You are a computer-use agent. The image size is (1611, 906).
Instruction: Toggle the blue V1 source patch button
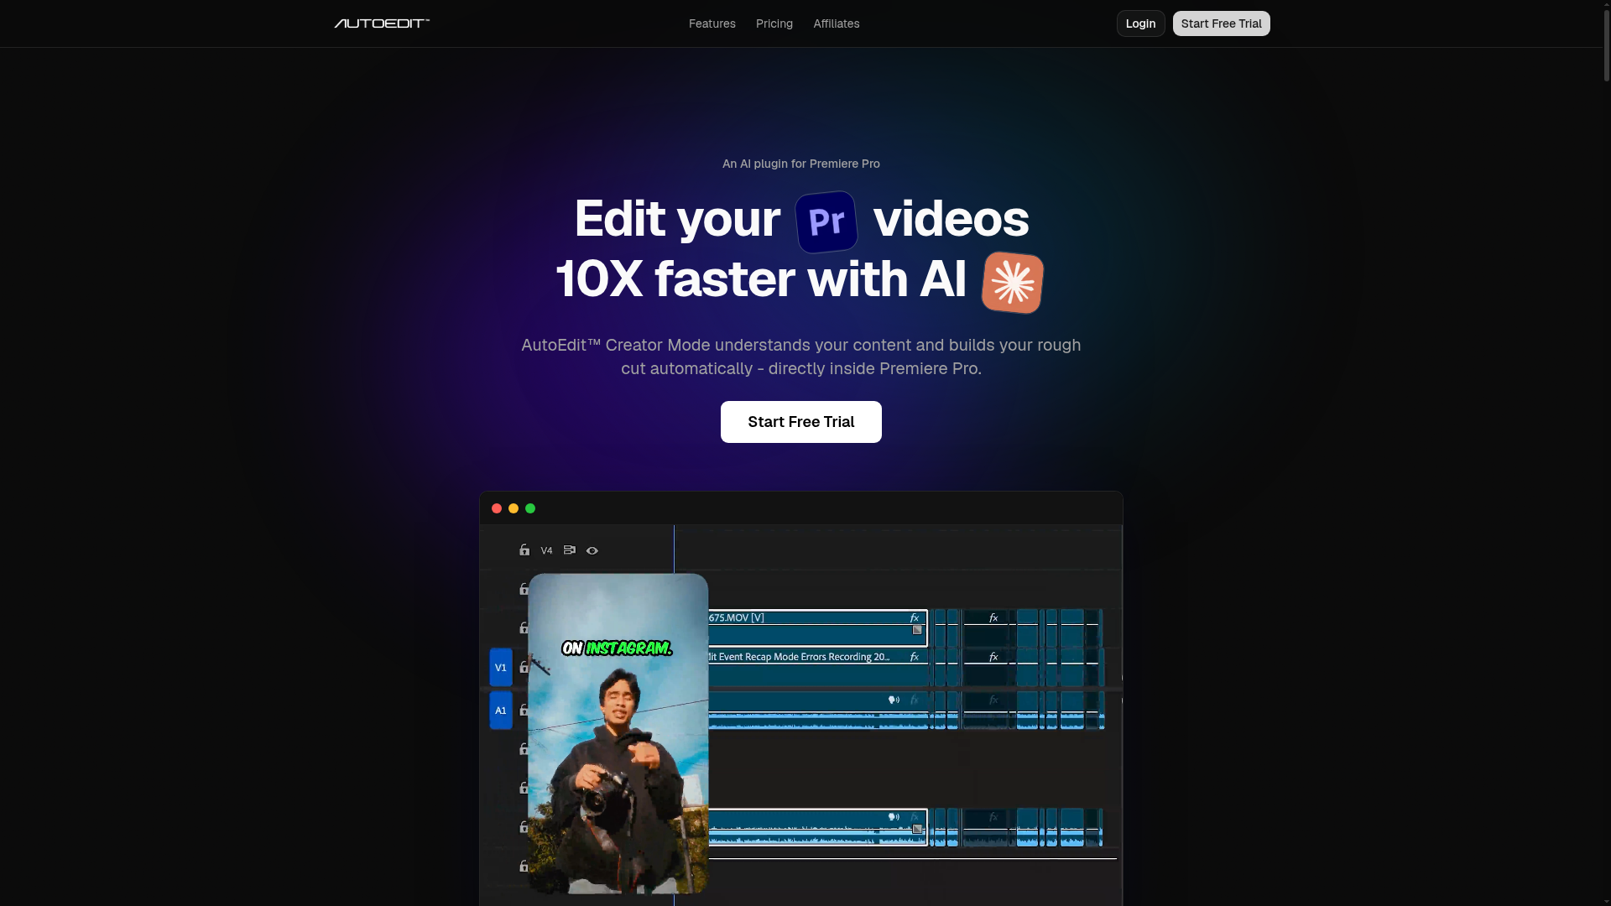[501, 668]
